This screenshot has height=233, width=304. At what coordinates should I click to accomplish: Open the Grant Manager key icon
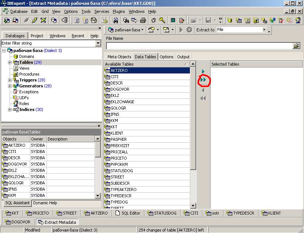162,20
